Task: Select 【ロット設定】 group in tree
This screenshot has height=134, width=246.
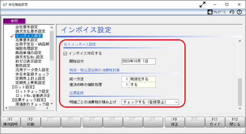Action: (x=23, y=87)
